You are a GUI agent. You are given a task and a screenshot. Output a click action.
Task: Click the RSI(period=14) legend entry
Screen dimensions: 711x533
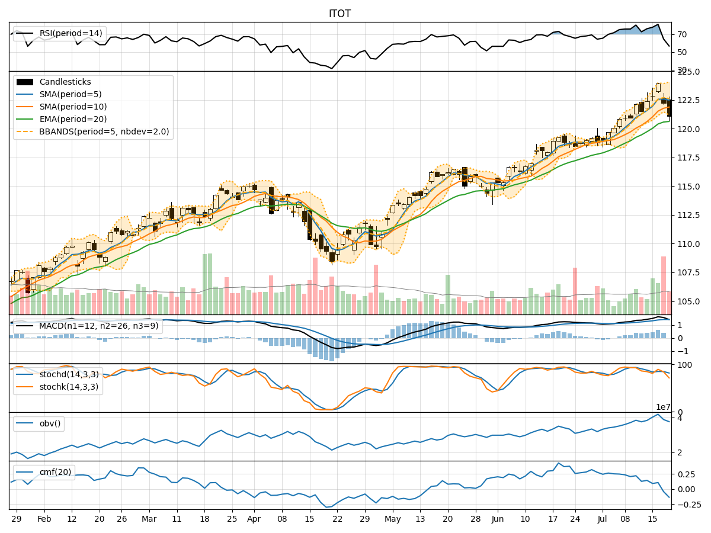click(70, 33)
